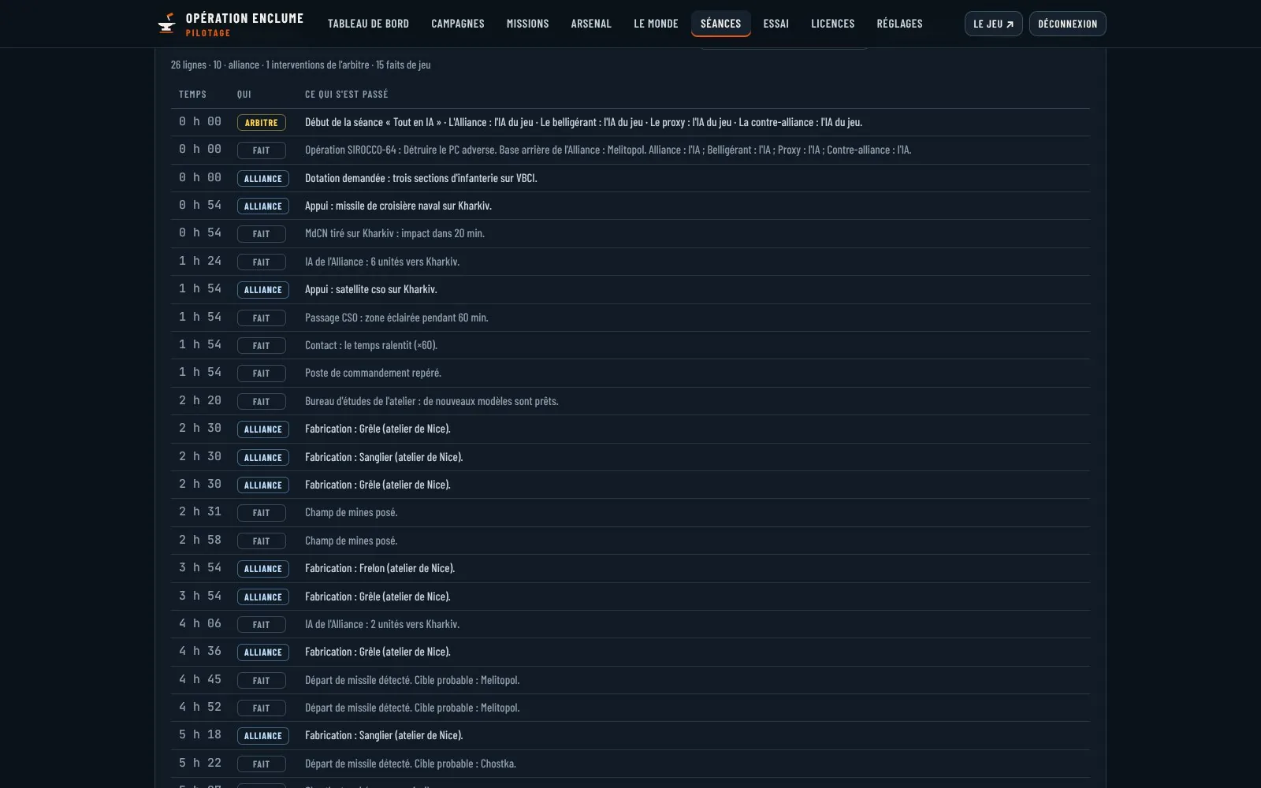The width and height of the screenshot is (1261, 788).
Task: Open the Le Monde section
Action: coord(656,24)
